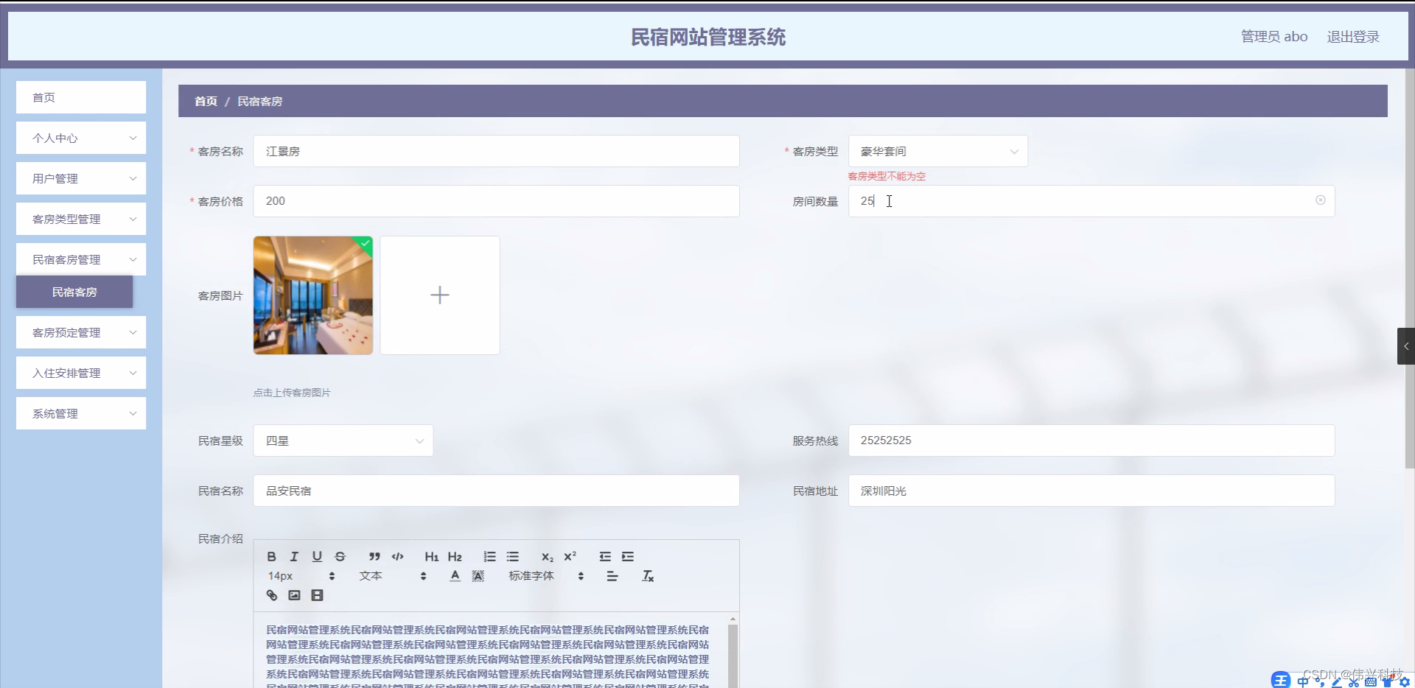This screenshot has height=688, width=1415.
Task: Click 退出登录 to log out
Action: pyautogui.click(x=1354, y=36)
